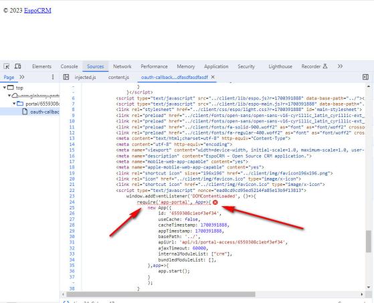Click the scroll up arrow of editor
The image size is (374, 303).
click(x=368, y=86)
